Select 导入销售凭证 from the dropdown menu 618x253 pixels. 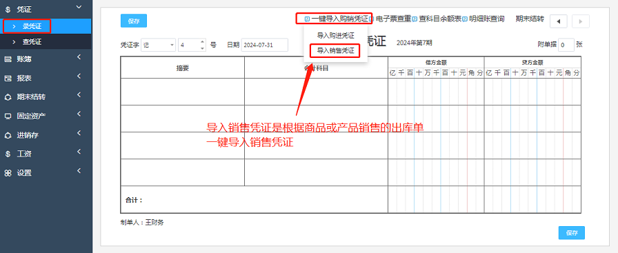point(335,50)
